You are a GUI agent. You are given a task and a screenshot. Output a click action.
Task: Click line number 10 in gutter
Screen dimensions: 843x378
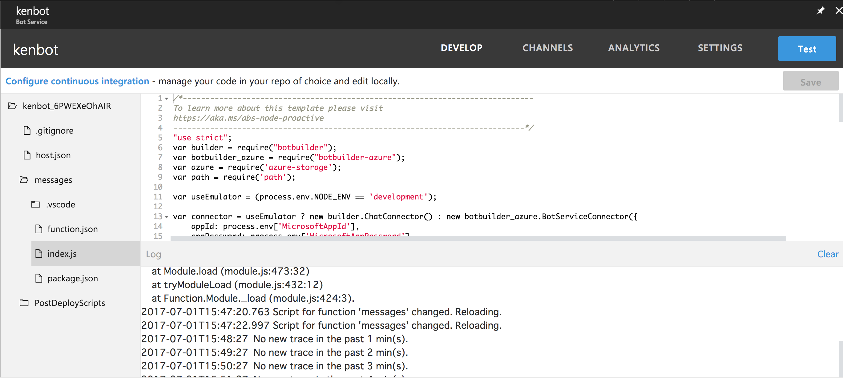pos(158,187)
